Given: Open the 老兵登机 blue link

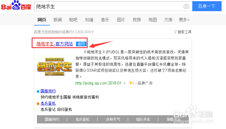Looking at the screenshot, I should pyautogui.click(x=48, y=103).
